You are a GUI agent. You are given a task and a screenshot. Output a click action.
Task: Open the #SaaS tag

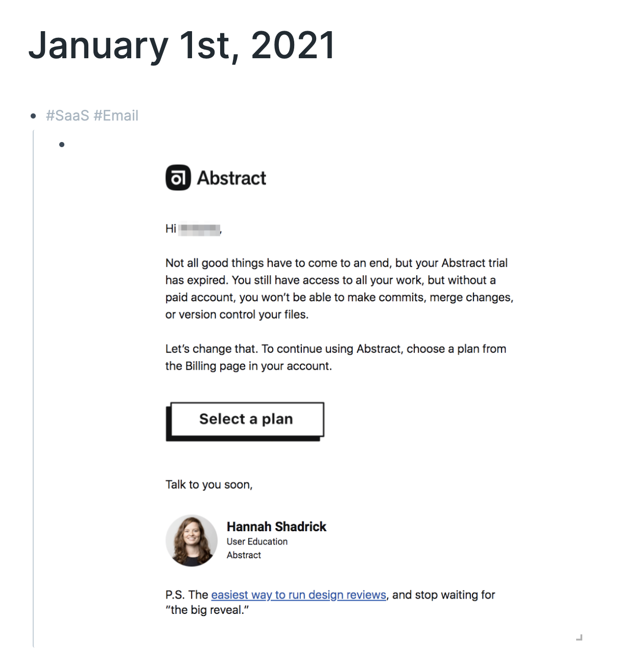67,115
